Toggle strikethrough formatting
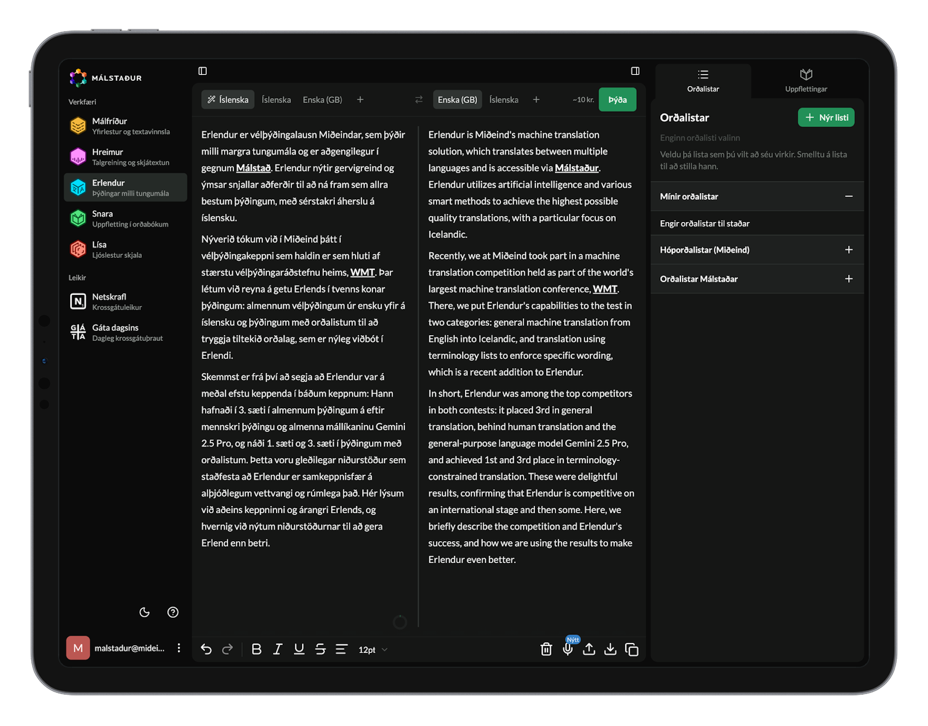 (320, 649)
